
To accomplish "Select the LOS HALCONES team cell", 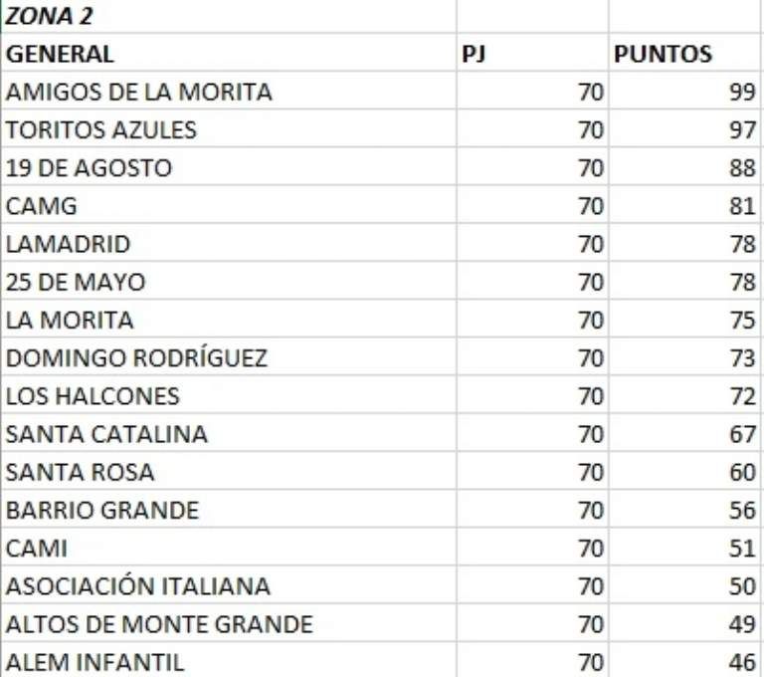I will [93, 396].
